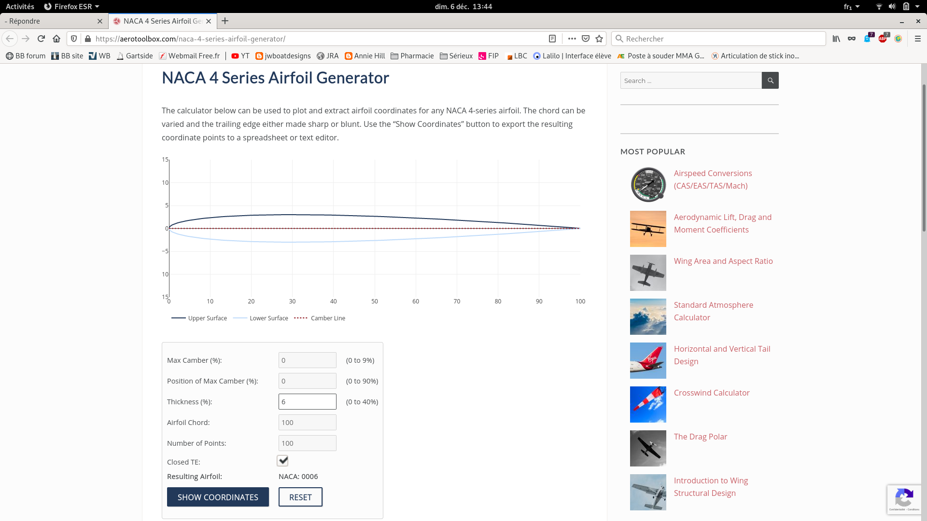
Task: Open the Sérieux bookmarks folder
Action: (x=456, y=56)
